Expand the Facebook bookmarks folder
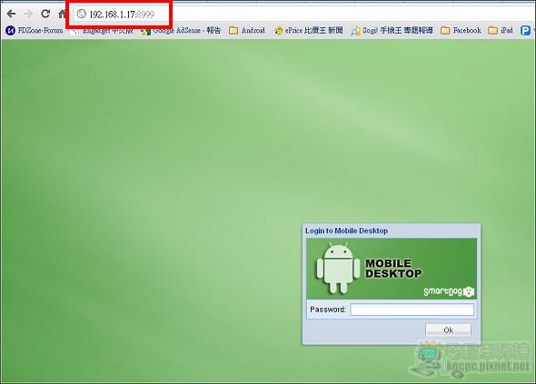This screenshot has width=536, height=384. (x=461, y=30)
